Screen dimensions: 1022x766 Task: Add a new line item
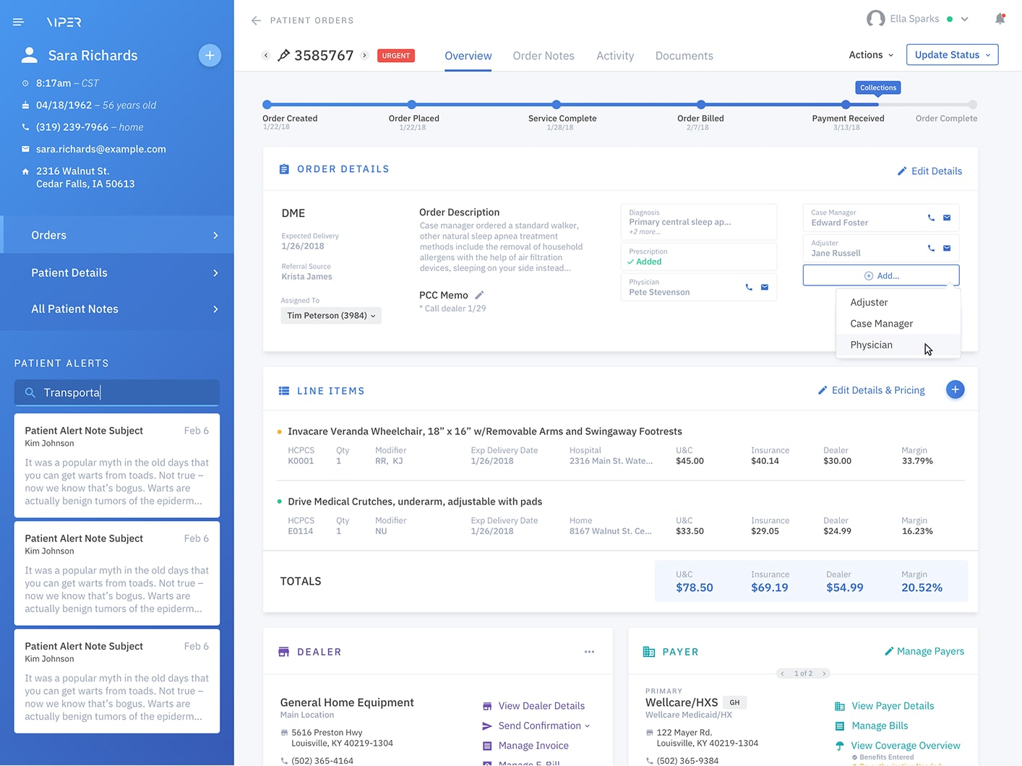[955, 390]
